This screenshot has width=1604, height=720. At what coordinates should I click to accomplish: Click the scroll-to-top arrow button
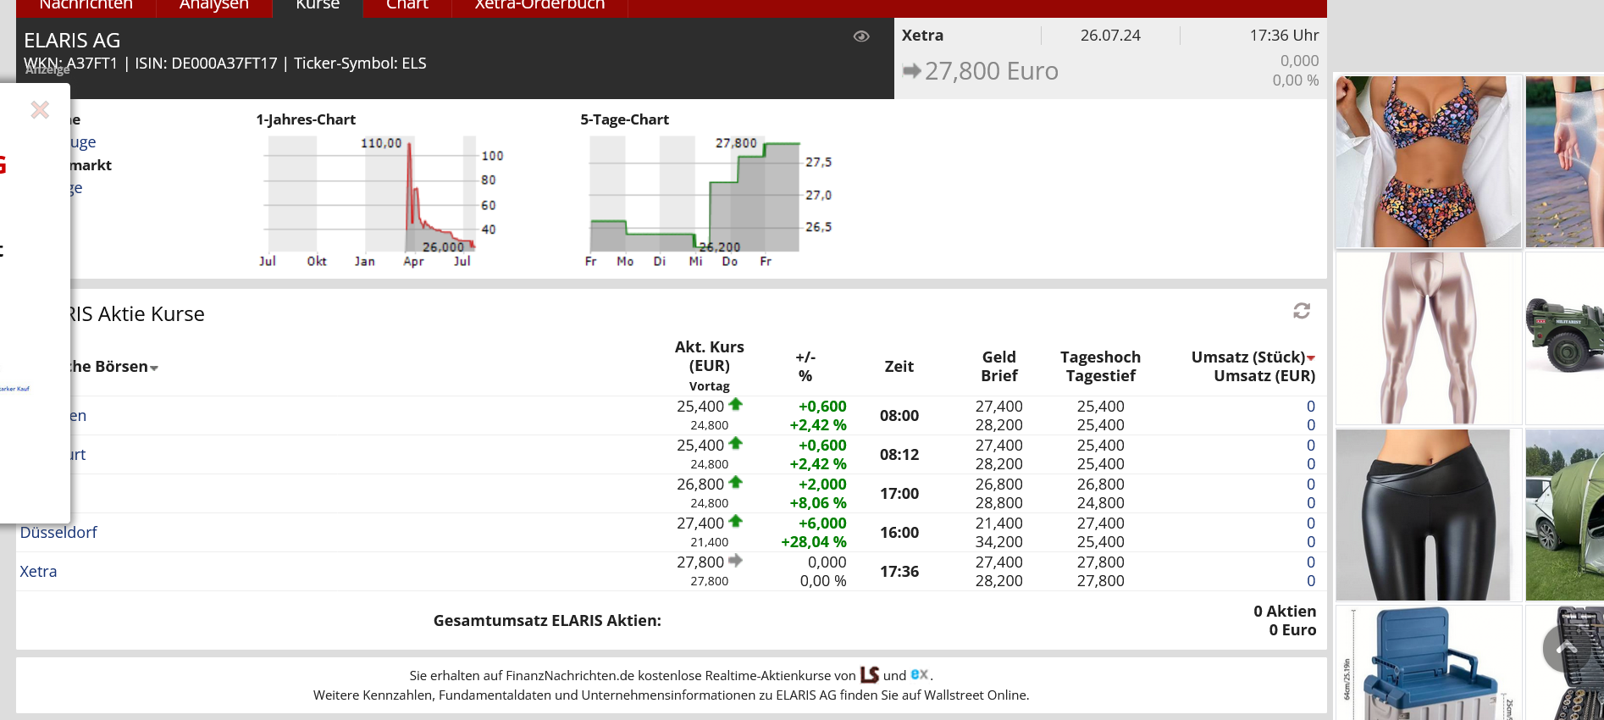[1567, 649]
